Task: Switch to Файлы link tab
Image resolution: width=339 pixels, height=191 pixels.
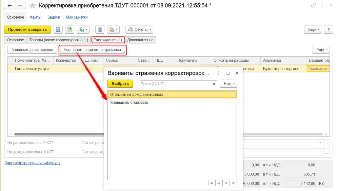Action: pos(36,17)
